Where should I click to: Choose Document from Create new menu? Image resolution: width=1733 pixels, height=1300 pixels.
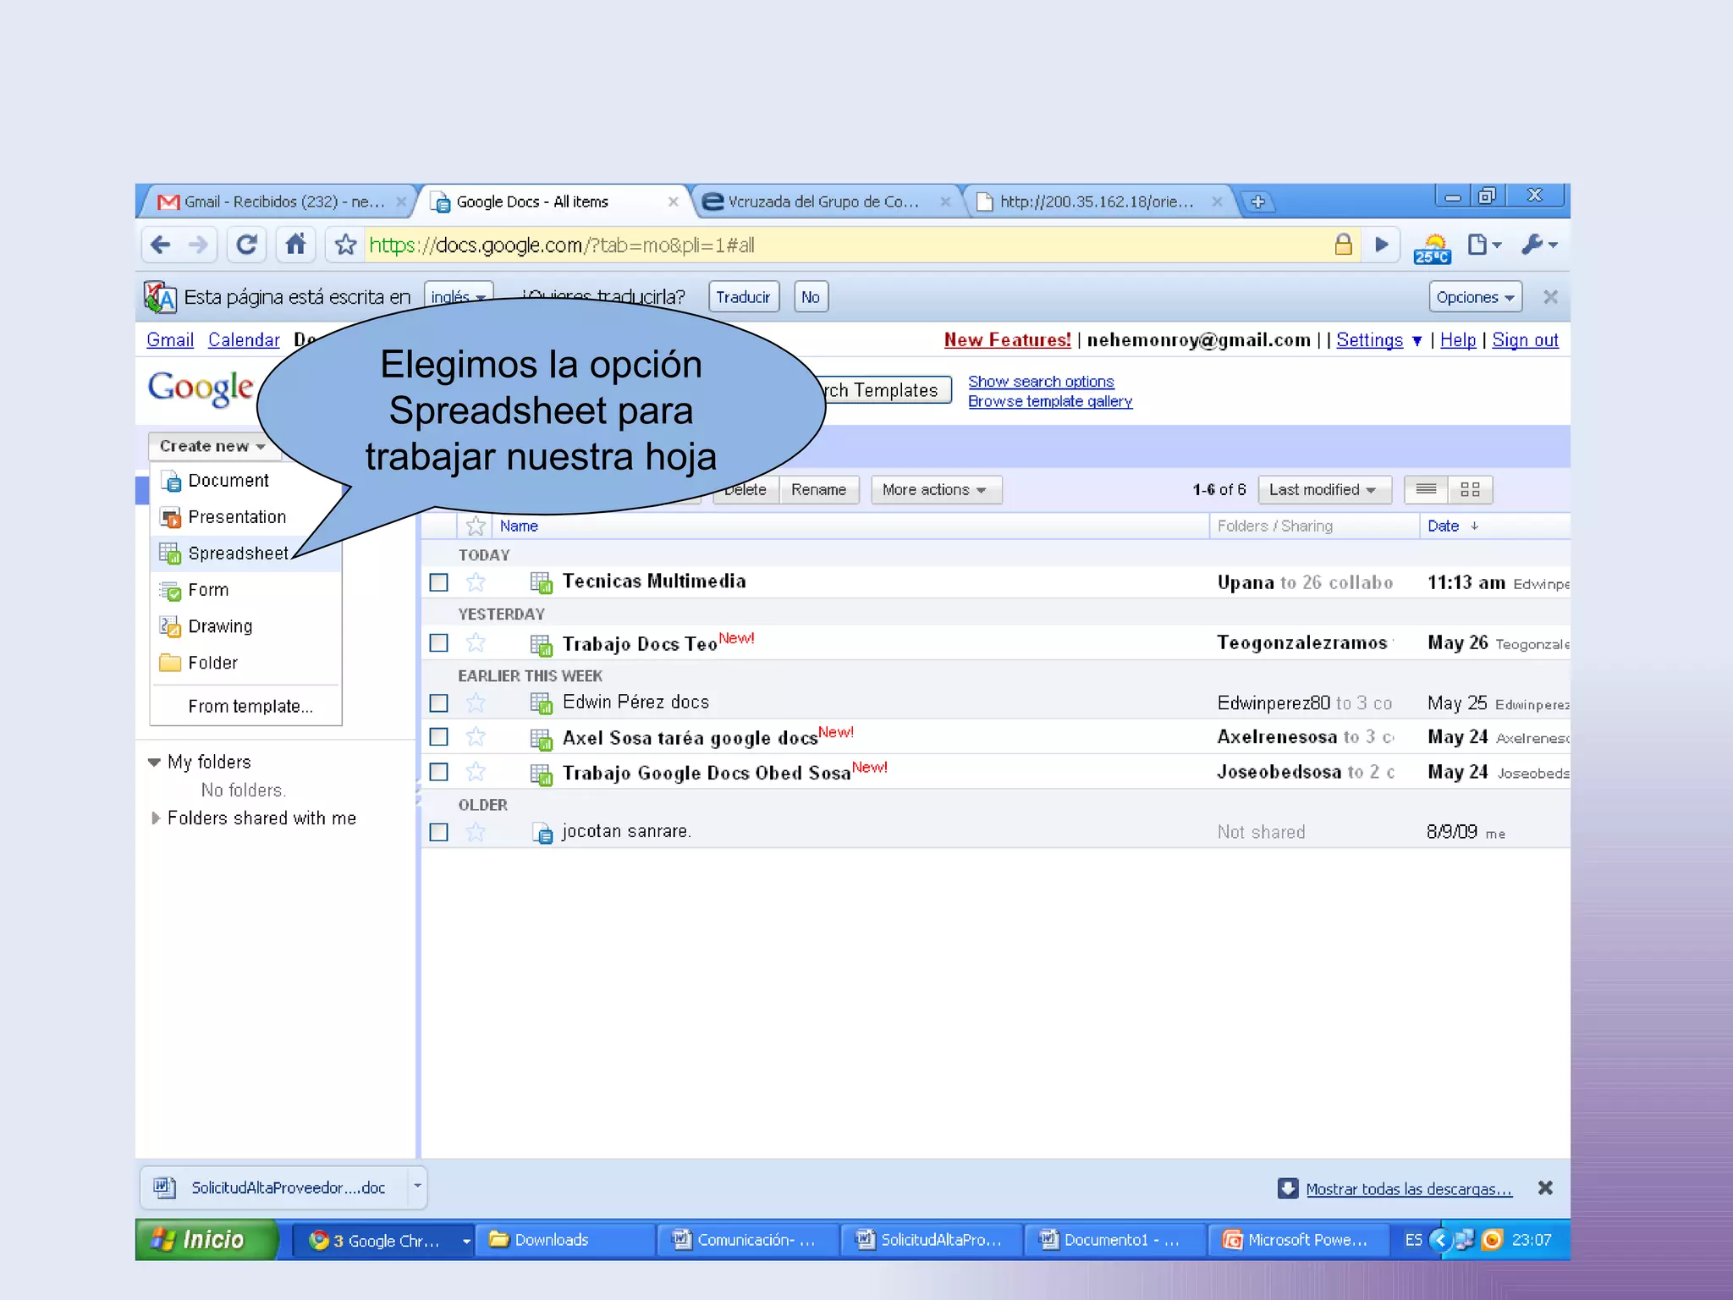coord(245,481)
